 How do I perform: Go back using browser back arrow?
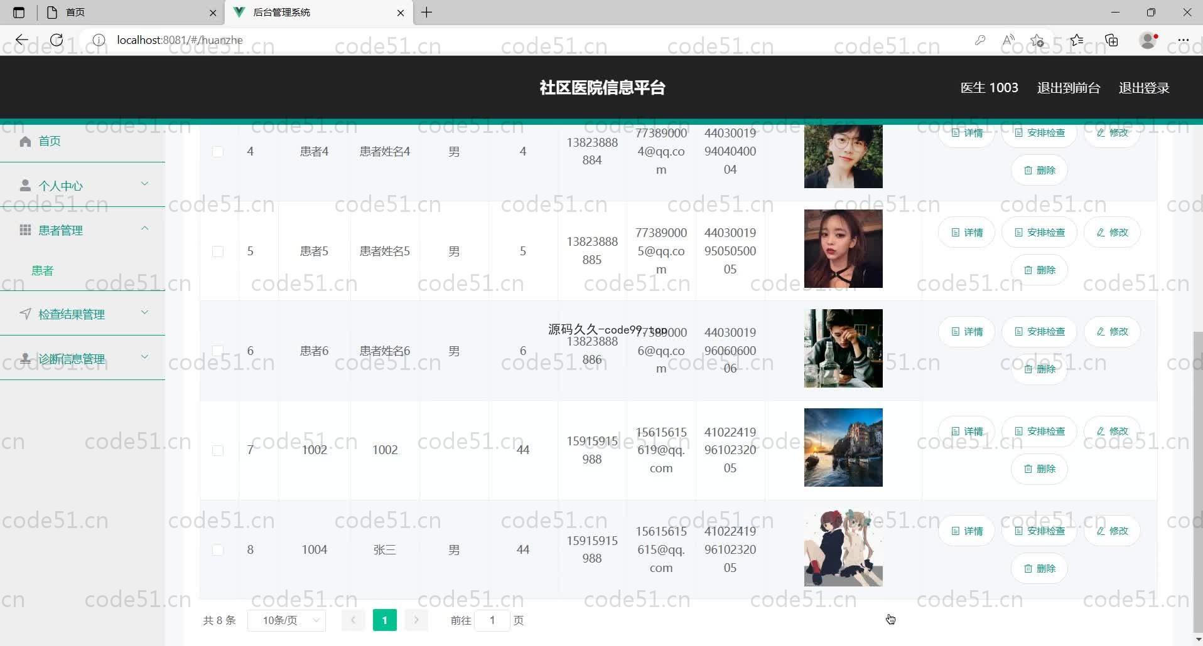[x=22, y=40]
